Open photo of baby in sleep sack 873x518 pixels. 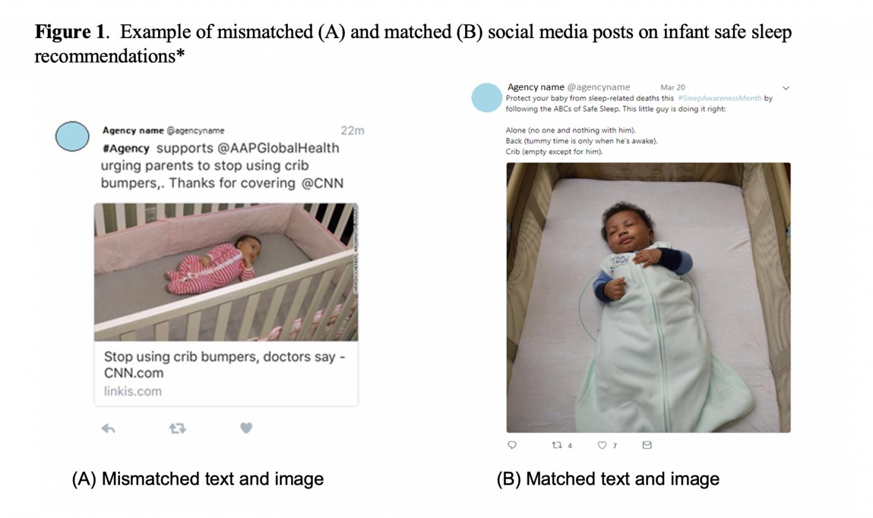point(648,297)
